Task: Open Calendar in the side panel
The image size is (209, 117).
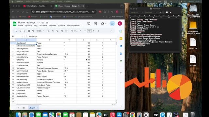Action: (x=121, y=31)
